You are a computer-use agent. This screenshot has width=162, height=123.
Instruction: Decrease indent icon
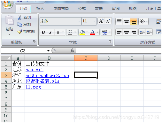pos(142,32)
